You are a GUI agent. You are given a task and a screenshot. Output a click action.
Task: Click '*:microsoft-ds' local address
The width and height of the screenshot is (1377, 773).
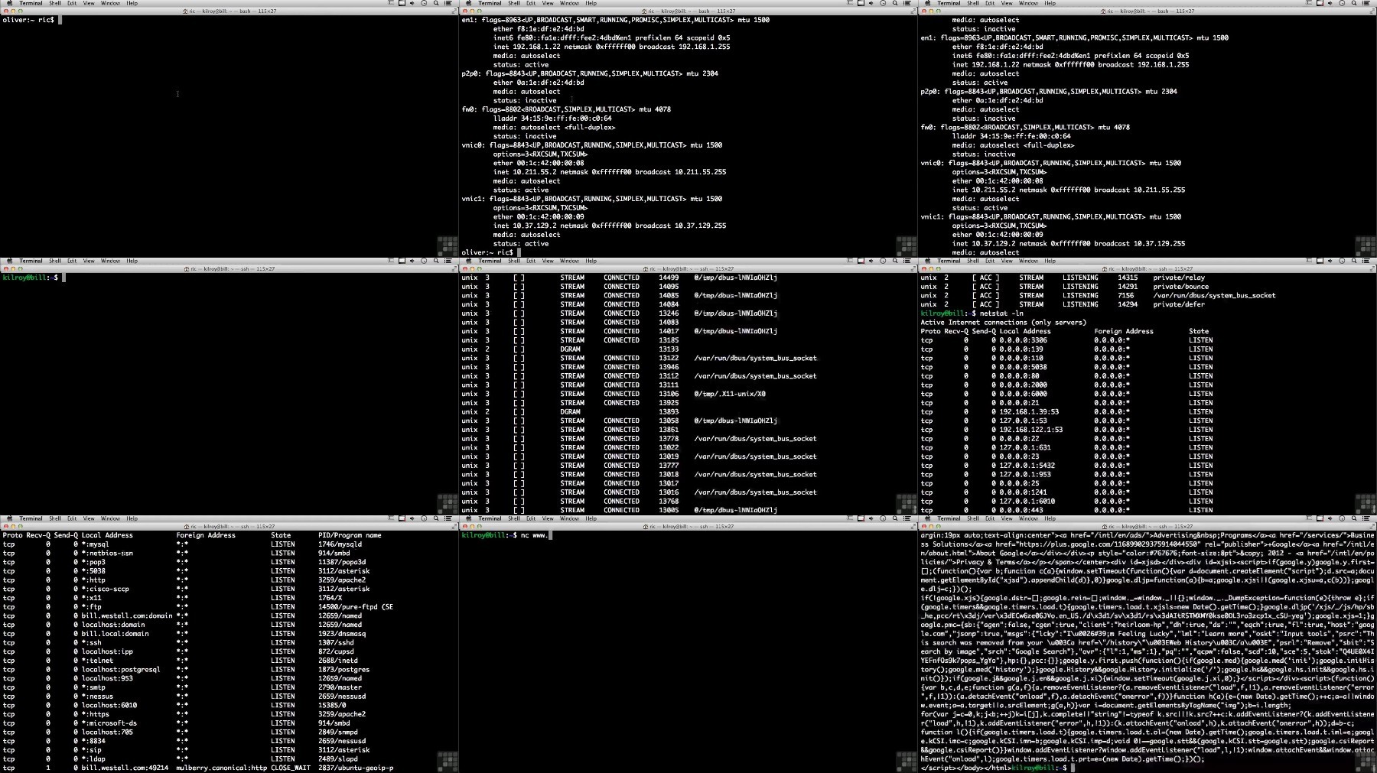click(x=109, y=723)
